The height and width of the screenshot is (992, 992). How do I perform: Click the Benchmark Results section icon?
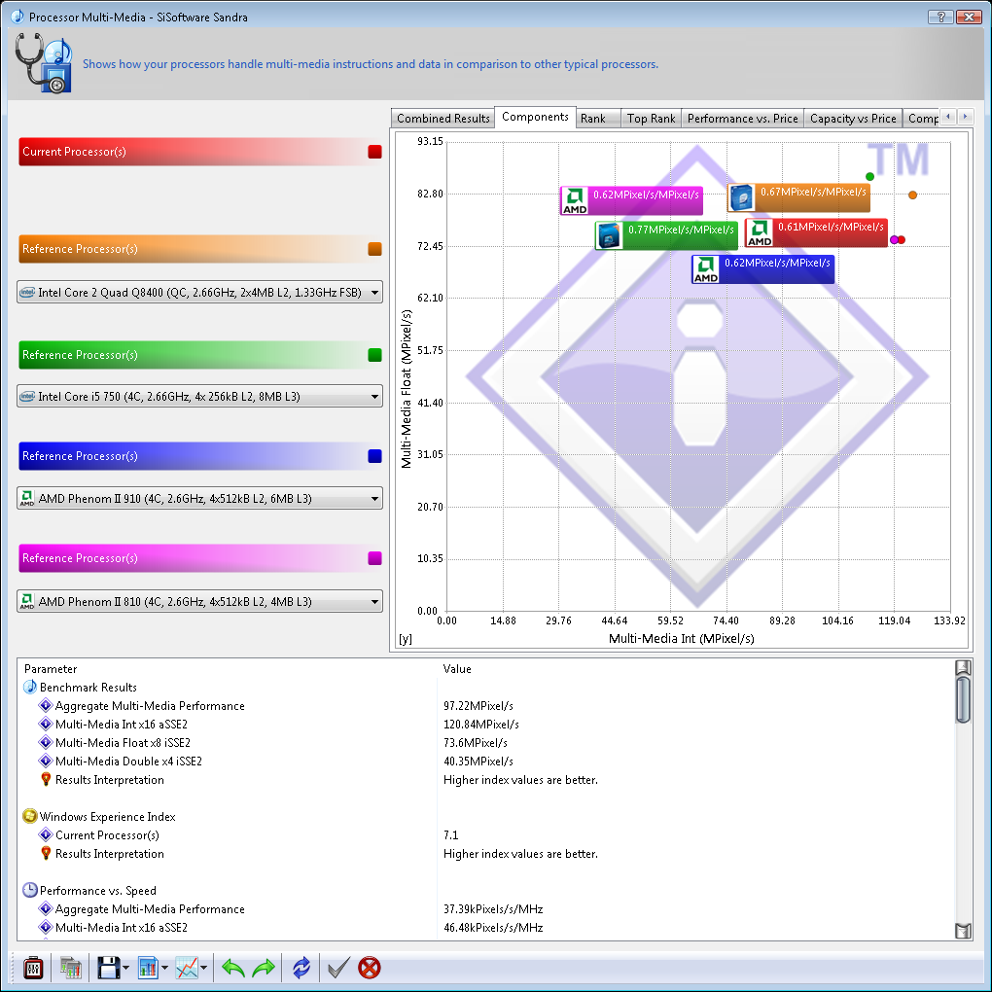pos(30,687)
